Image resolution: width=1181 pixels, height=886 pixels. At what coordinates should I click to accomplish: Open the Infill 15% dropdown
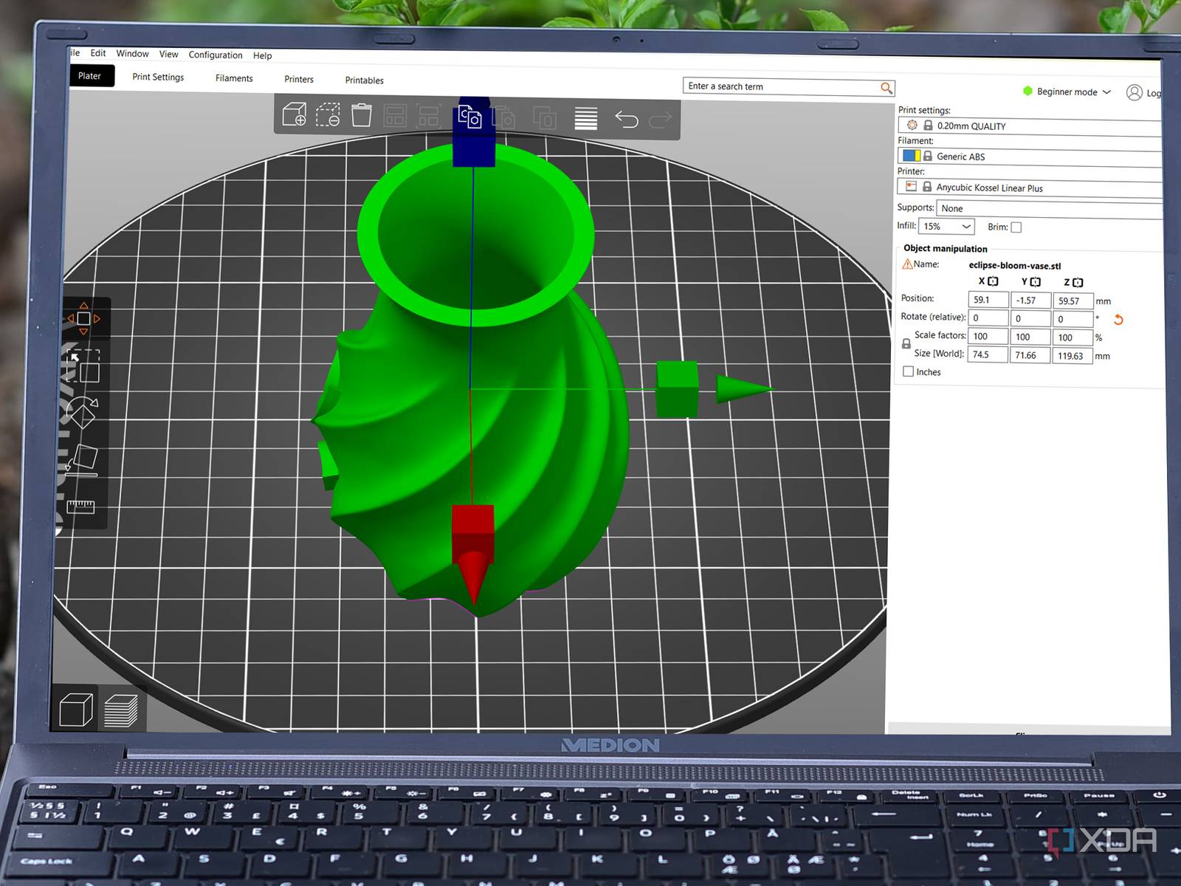click(946, 227)
